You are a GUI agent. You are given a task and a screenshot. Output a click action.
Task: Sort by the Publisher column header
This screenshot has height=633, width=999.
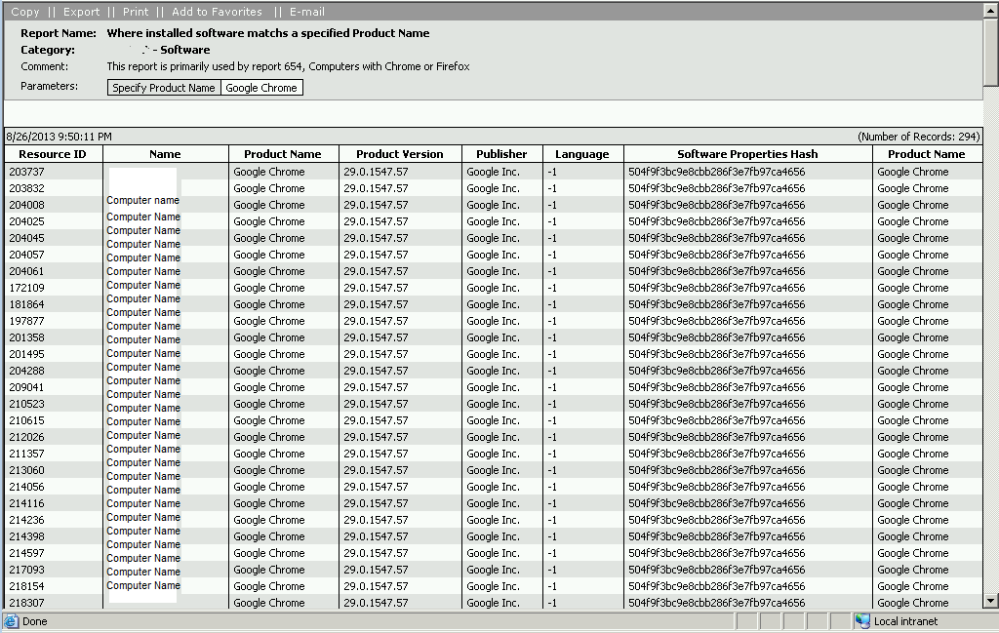501,154
